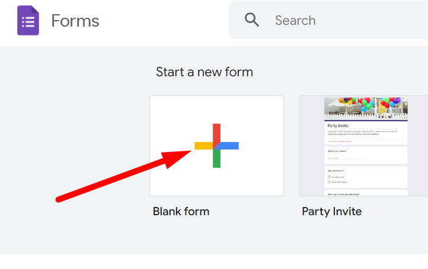Click the "Forms" title text
Screen dimensions: 428x269
click(75, 21)
